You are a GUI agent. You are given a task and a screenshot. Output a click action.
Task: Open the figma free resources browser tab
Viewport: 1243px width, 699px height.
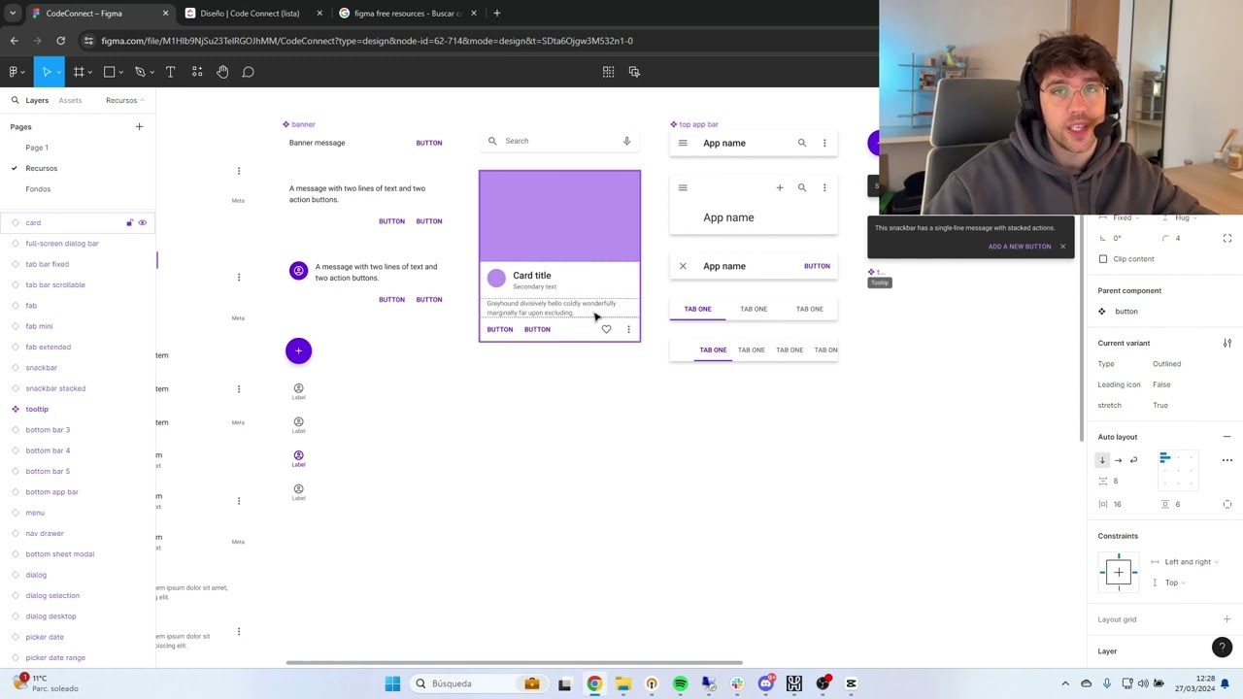(x=408, y=14)
